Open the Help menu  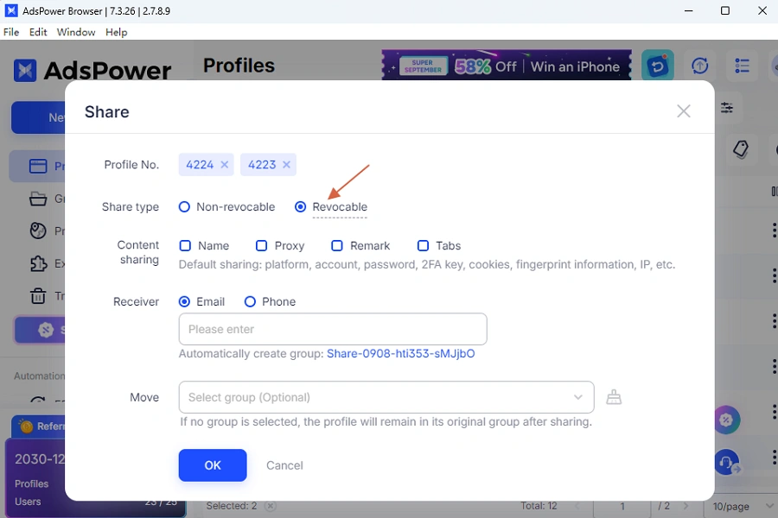[116, 32]
